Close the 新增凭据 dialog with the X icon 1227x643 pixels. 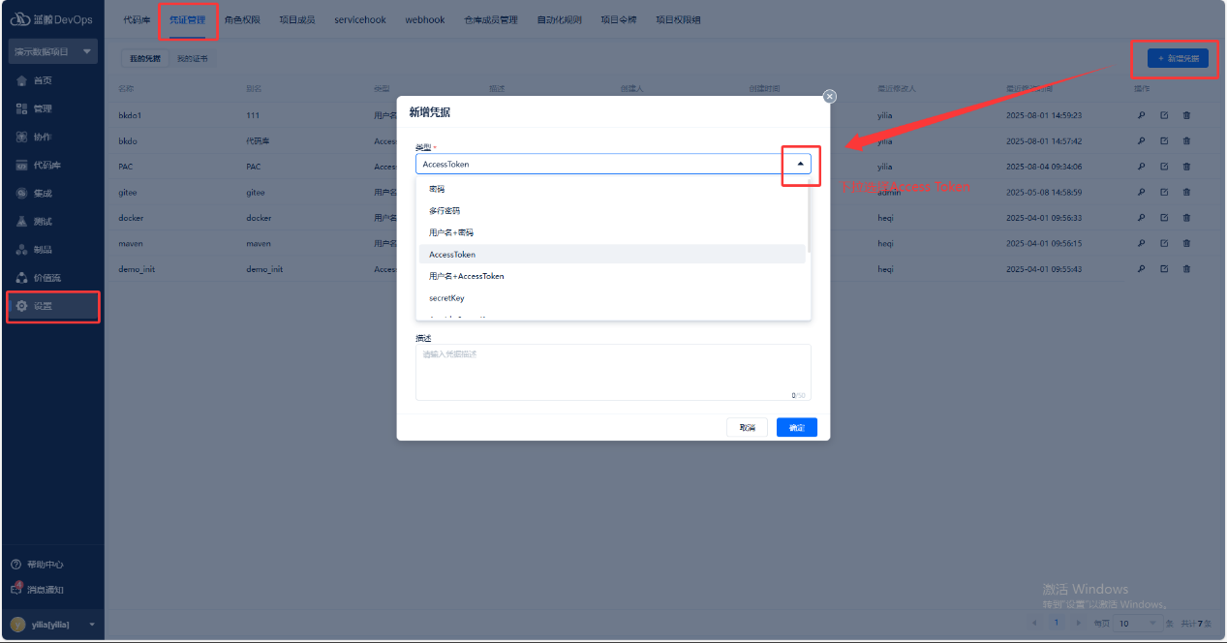click(x=829, y=96)
